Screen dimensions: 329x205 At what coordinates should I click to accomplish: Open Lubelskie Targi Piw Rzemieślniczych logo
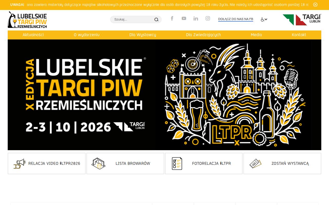[x=28, y=20]
